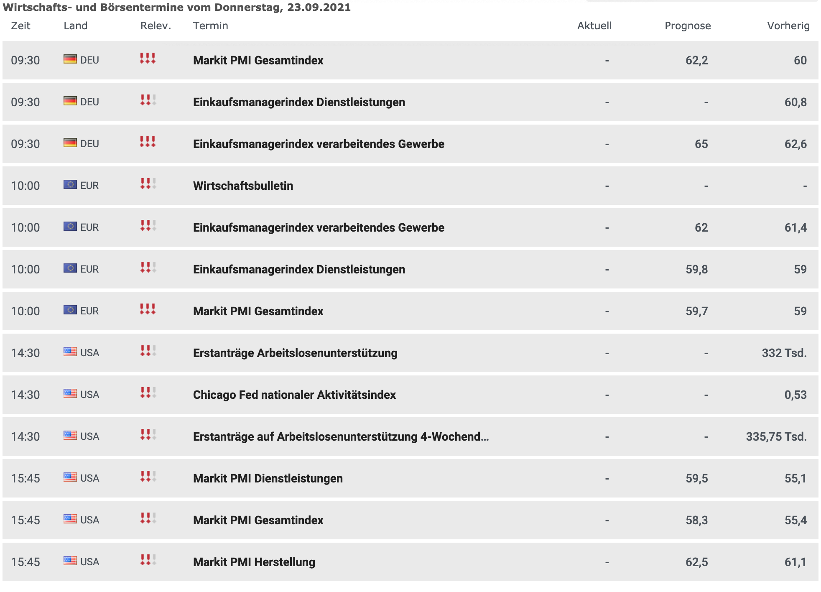The width and height of the screenshot is (821, 592).
Task: Click prognosis value 62,2
Action: point(696,60)
